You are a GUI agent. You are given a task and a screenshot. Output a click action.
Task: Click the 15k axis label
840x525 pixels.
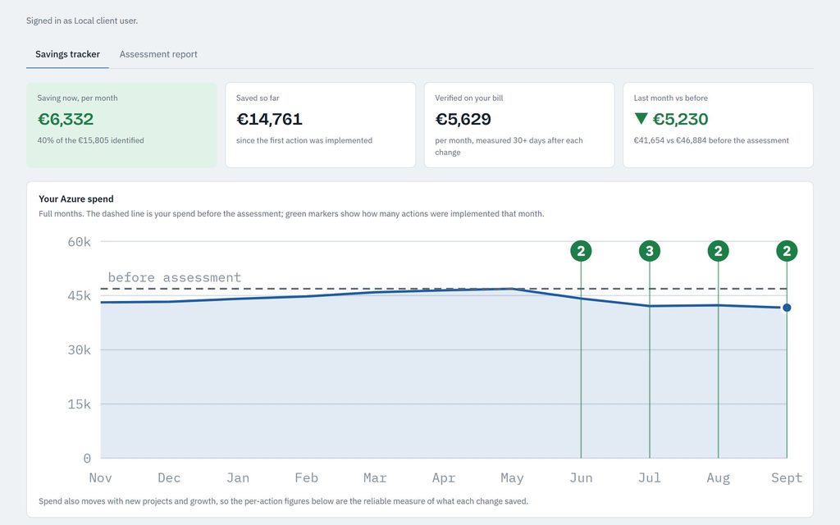[x=80, y=404]
